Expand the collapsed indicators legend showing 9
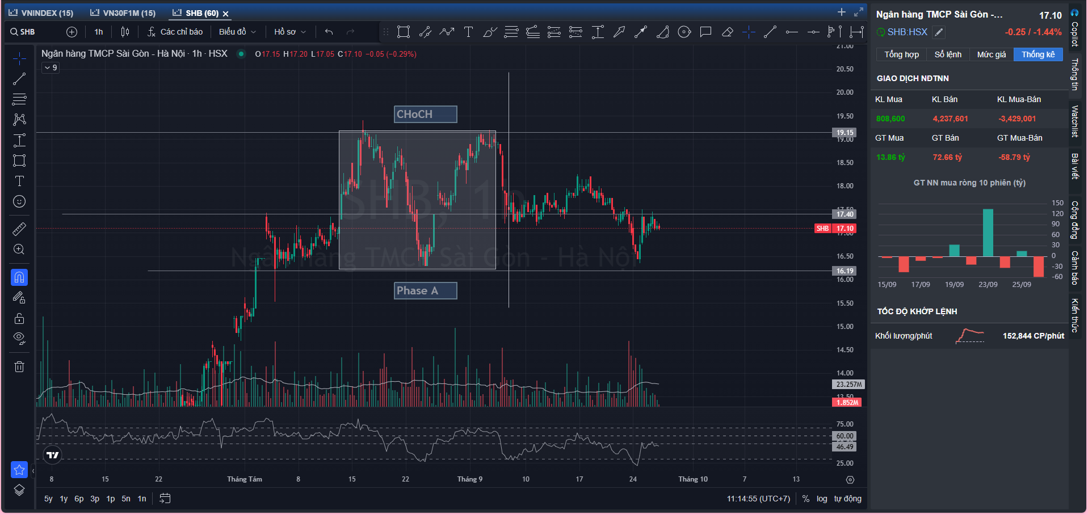 [x=51, y=67]
